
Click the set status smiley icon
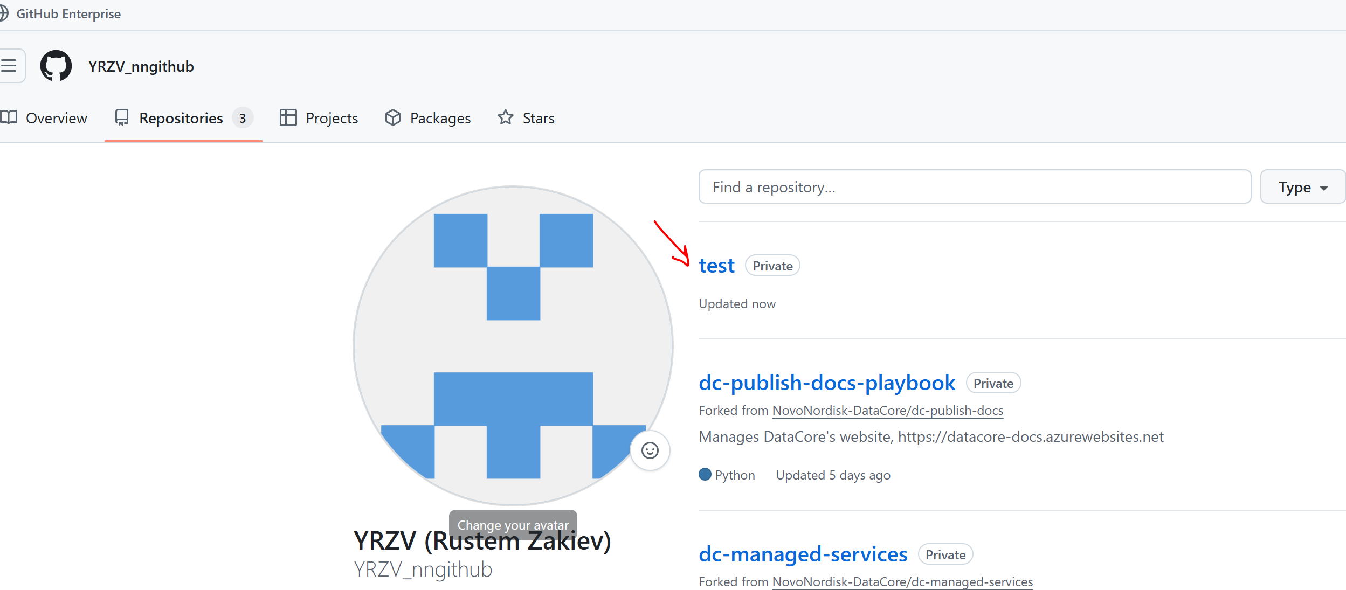coord(650,450)
